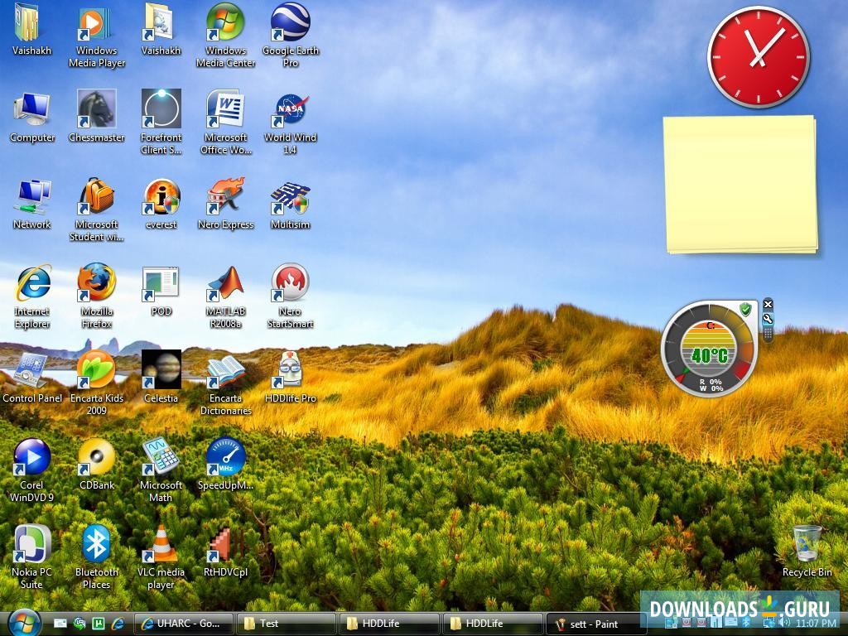Launch HDDlife Pro desktop shortcut
The image size is (848, 636).
coord(291,378)
